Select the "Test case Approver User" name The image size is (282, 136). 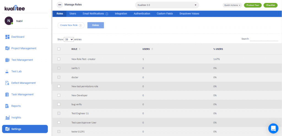click(84, 123)
